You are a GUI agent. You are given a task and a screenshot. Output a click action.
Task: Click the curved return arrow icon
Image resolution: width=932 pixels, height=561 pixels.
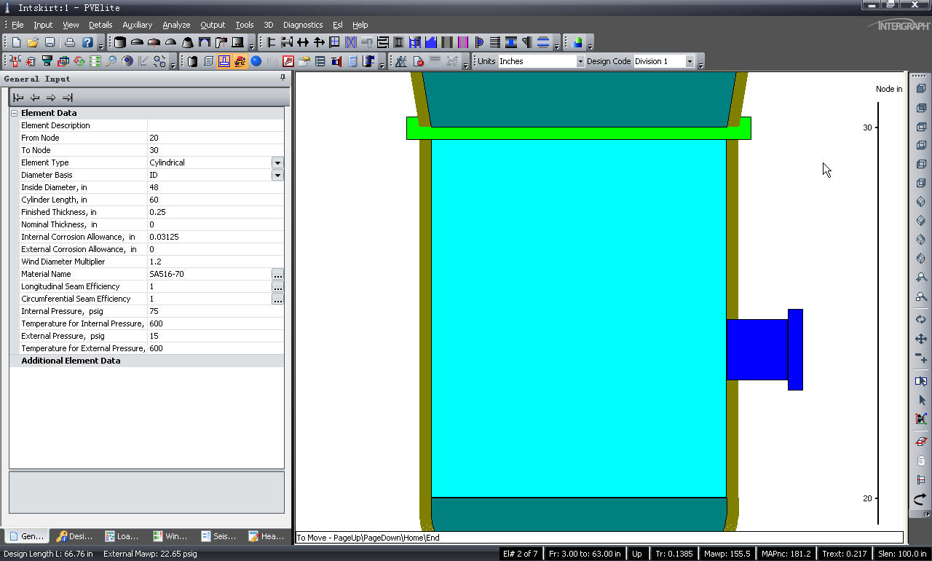point(921,500)
